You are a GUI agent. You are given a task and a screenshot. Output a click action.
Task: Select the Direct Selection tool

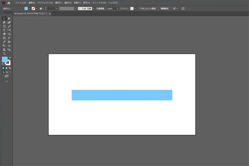[x=9, y=18]
